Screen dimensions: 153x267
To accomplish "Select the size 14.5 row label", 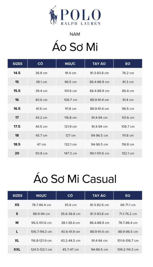I will point(17,73).
